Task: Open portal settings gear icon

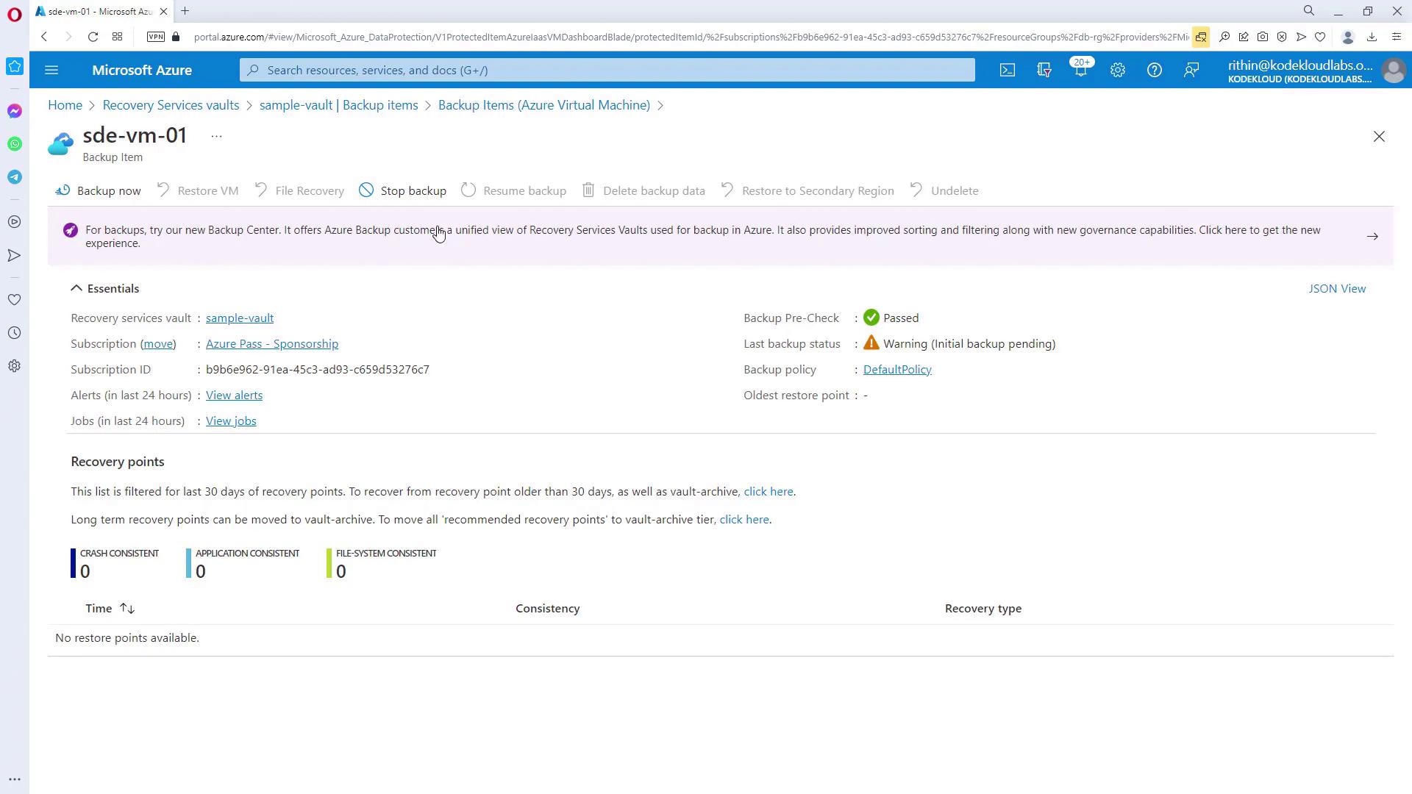Action: coord(1117,70)
